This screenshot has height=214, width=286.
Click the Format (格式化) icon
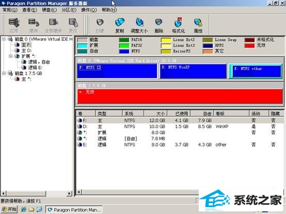pos(179,25)
